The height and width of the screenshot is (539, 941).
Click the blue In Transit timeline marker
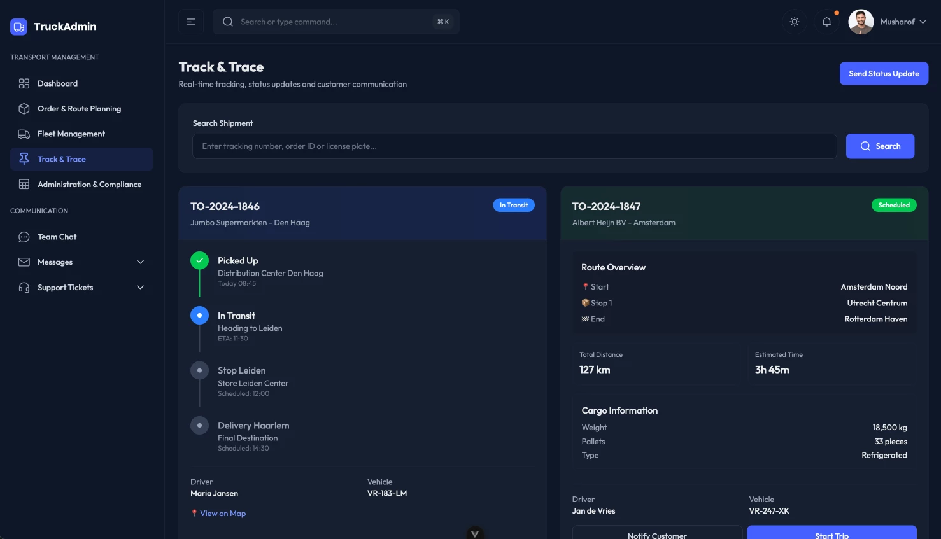pos(199,316)
